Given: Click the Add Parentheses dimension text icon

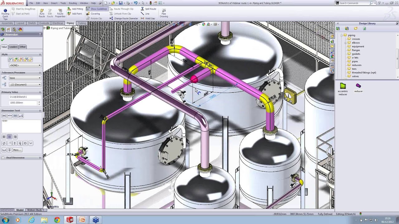Looking at the screenshot, I should point(4,116).
